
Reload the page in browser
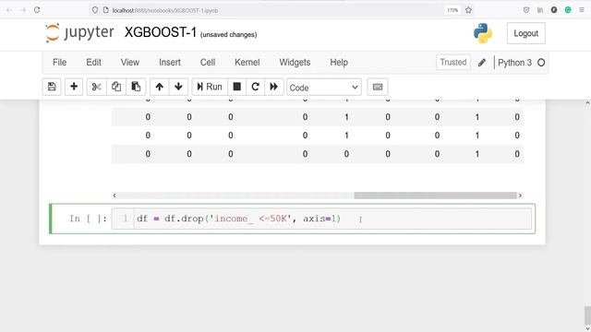pyautogui.click(x=37, y=10)
